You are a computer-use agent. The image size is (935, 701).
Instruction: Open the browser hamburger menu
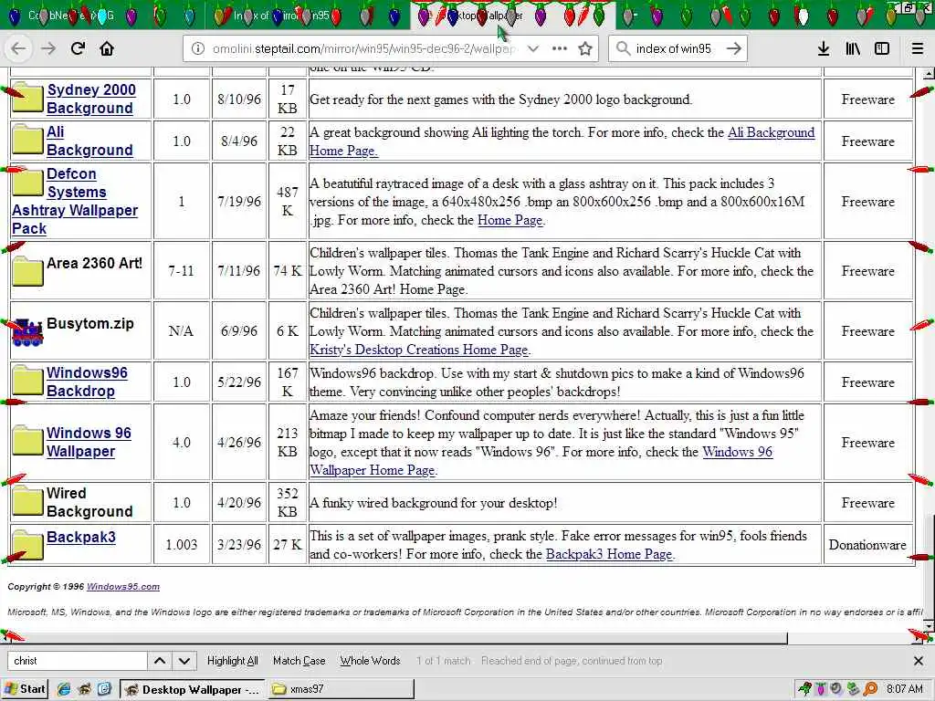click(x=918, y=48)
